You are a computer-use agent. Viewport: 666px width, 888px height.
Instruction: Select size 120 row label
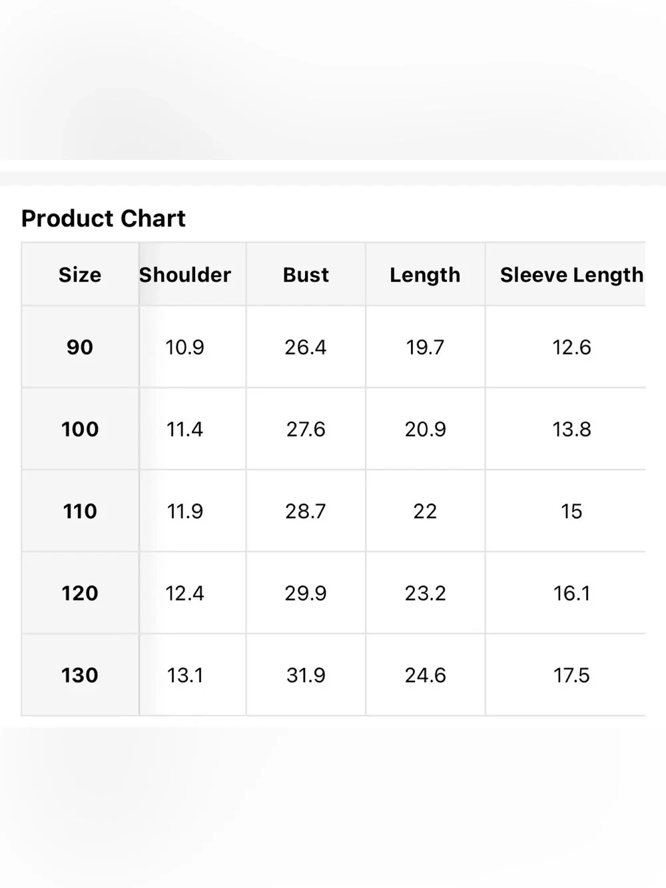point(80,593)
